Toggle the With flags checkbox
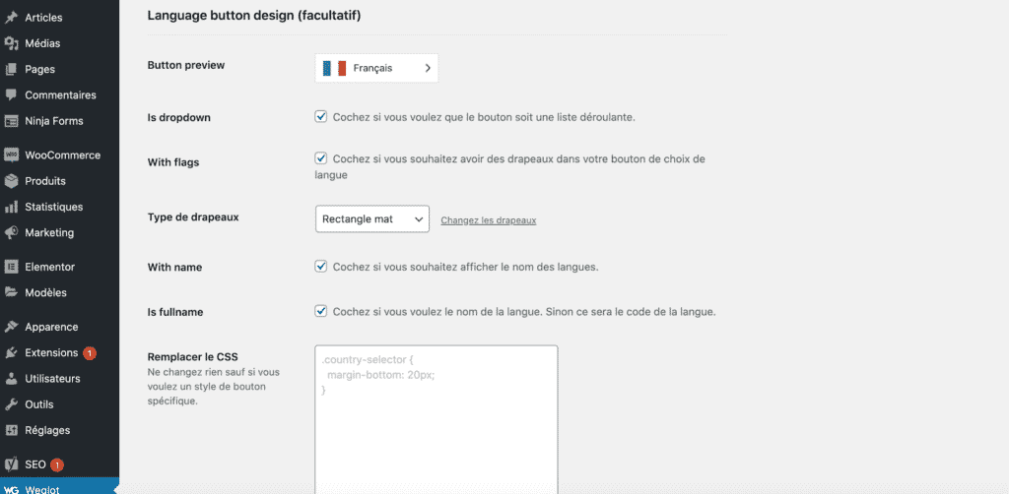Image resolution: width=1009 pixels, height=494 pixels. click(321, 158)
